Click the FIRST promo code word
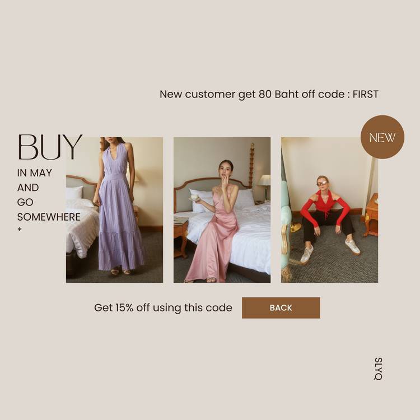The height and width of the screenshot is (420, 420). tap(365, 94)
